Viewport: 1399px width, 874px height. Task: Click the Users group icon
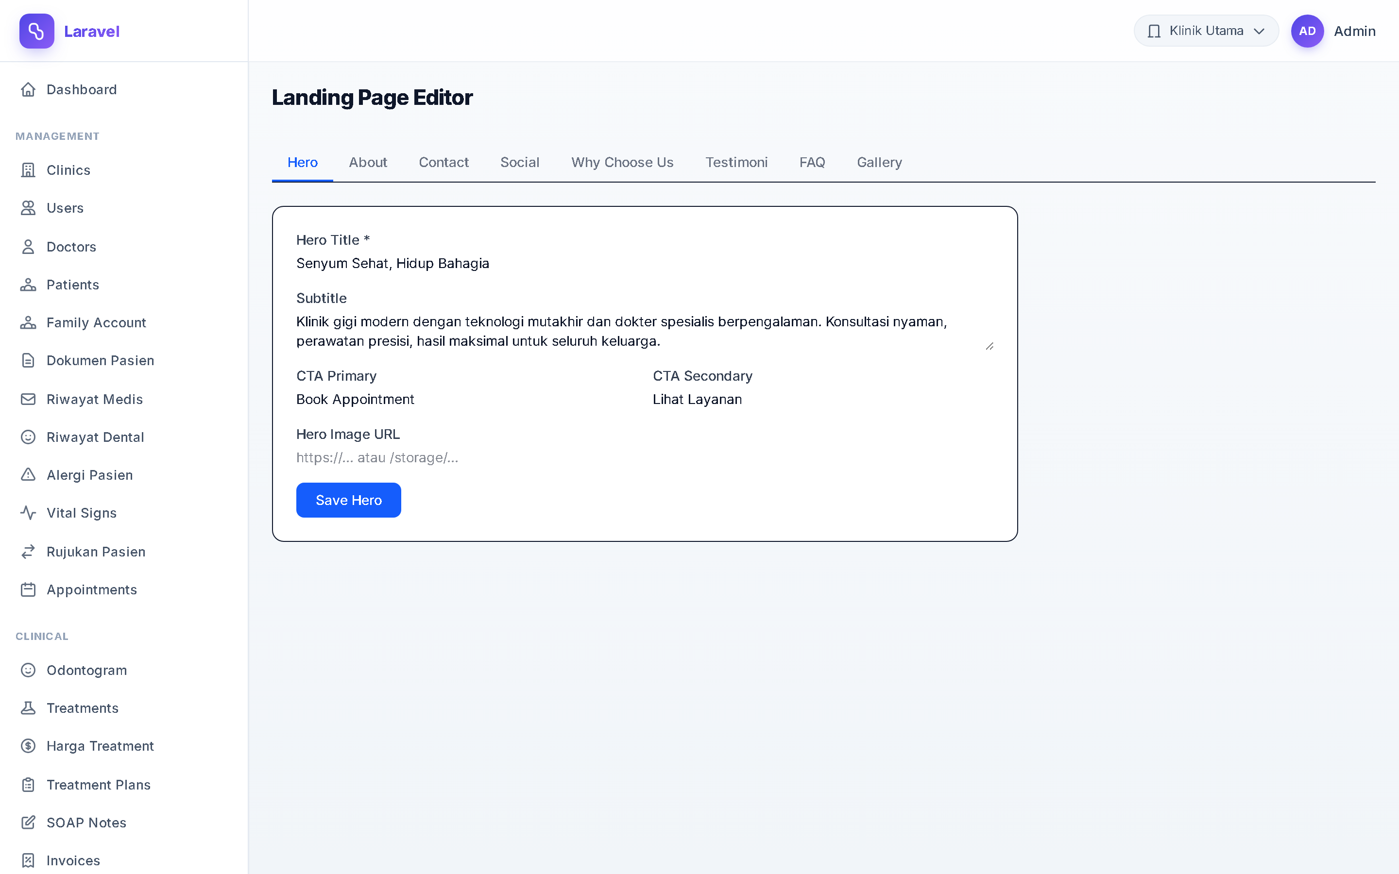[28, 208]
